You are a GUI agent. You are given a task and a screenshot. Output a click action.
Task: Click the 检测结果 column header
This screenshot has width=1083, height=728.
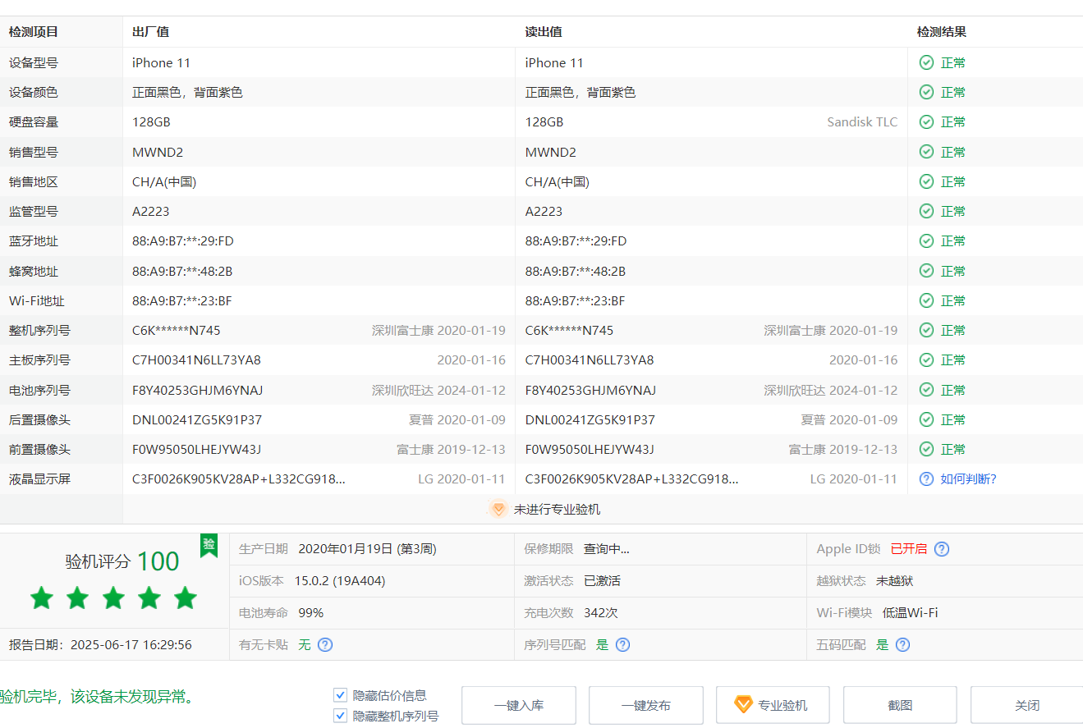[x=942, y=32]
